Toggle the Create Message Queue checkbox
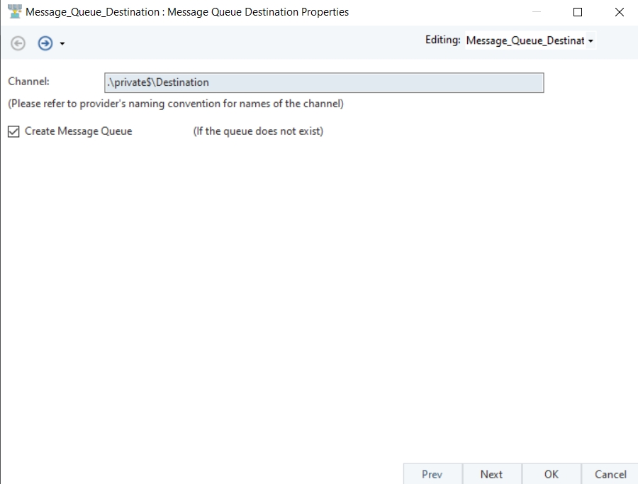 click(13, 131)
